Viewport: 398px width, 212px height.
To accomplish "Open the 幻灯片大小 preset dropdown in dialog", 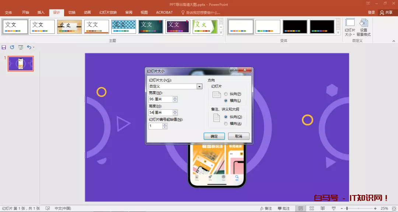I will click(199, 86).
